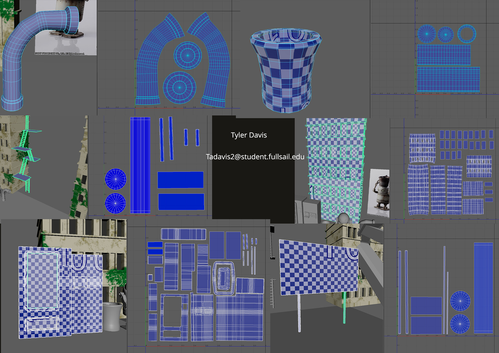The height and width of the screenshot is (353, 499).
Task: Select the lower circular cap UV shell between arches
Action: (x=179, y=88)
